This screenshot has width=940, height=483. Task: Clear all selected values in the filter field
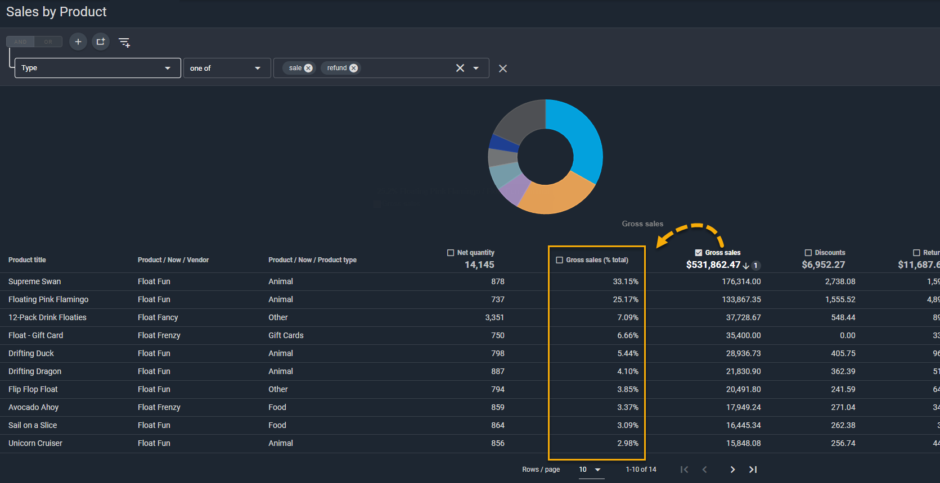(x=460, y=68)
